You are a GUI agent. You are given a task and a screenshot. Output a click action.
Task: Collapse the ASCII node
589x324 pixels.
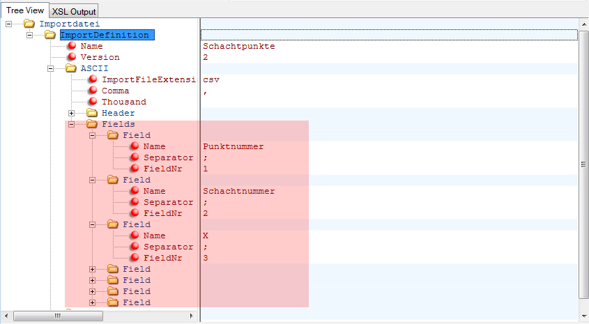pos(50,68)
